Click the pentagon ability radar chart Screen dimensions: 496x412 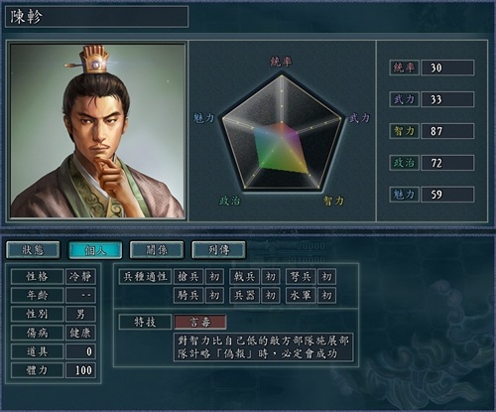click(282, 132)
